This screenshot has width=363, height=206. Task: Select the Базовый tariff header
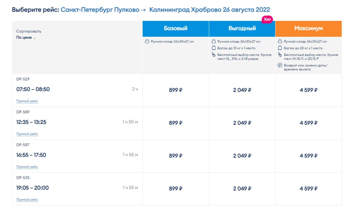coord(176,29)
